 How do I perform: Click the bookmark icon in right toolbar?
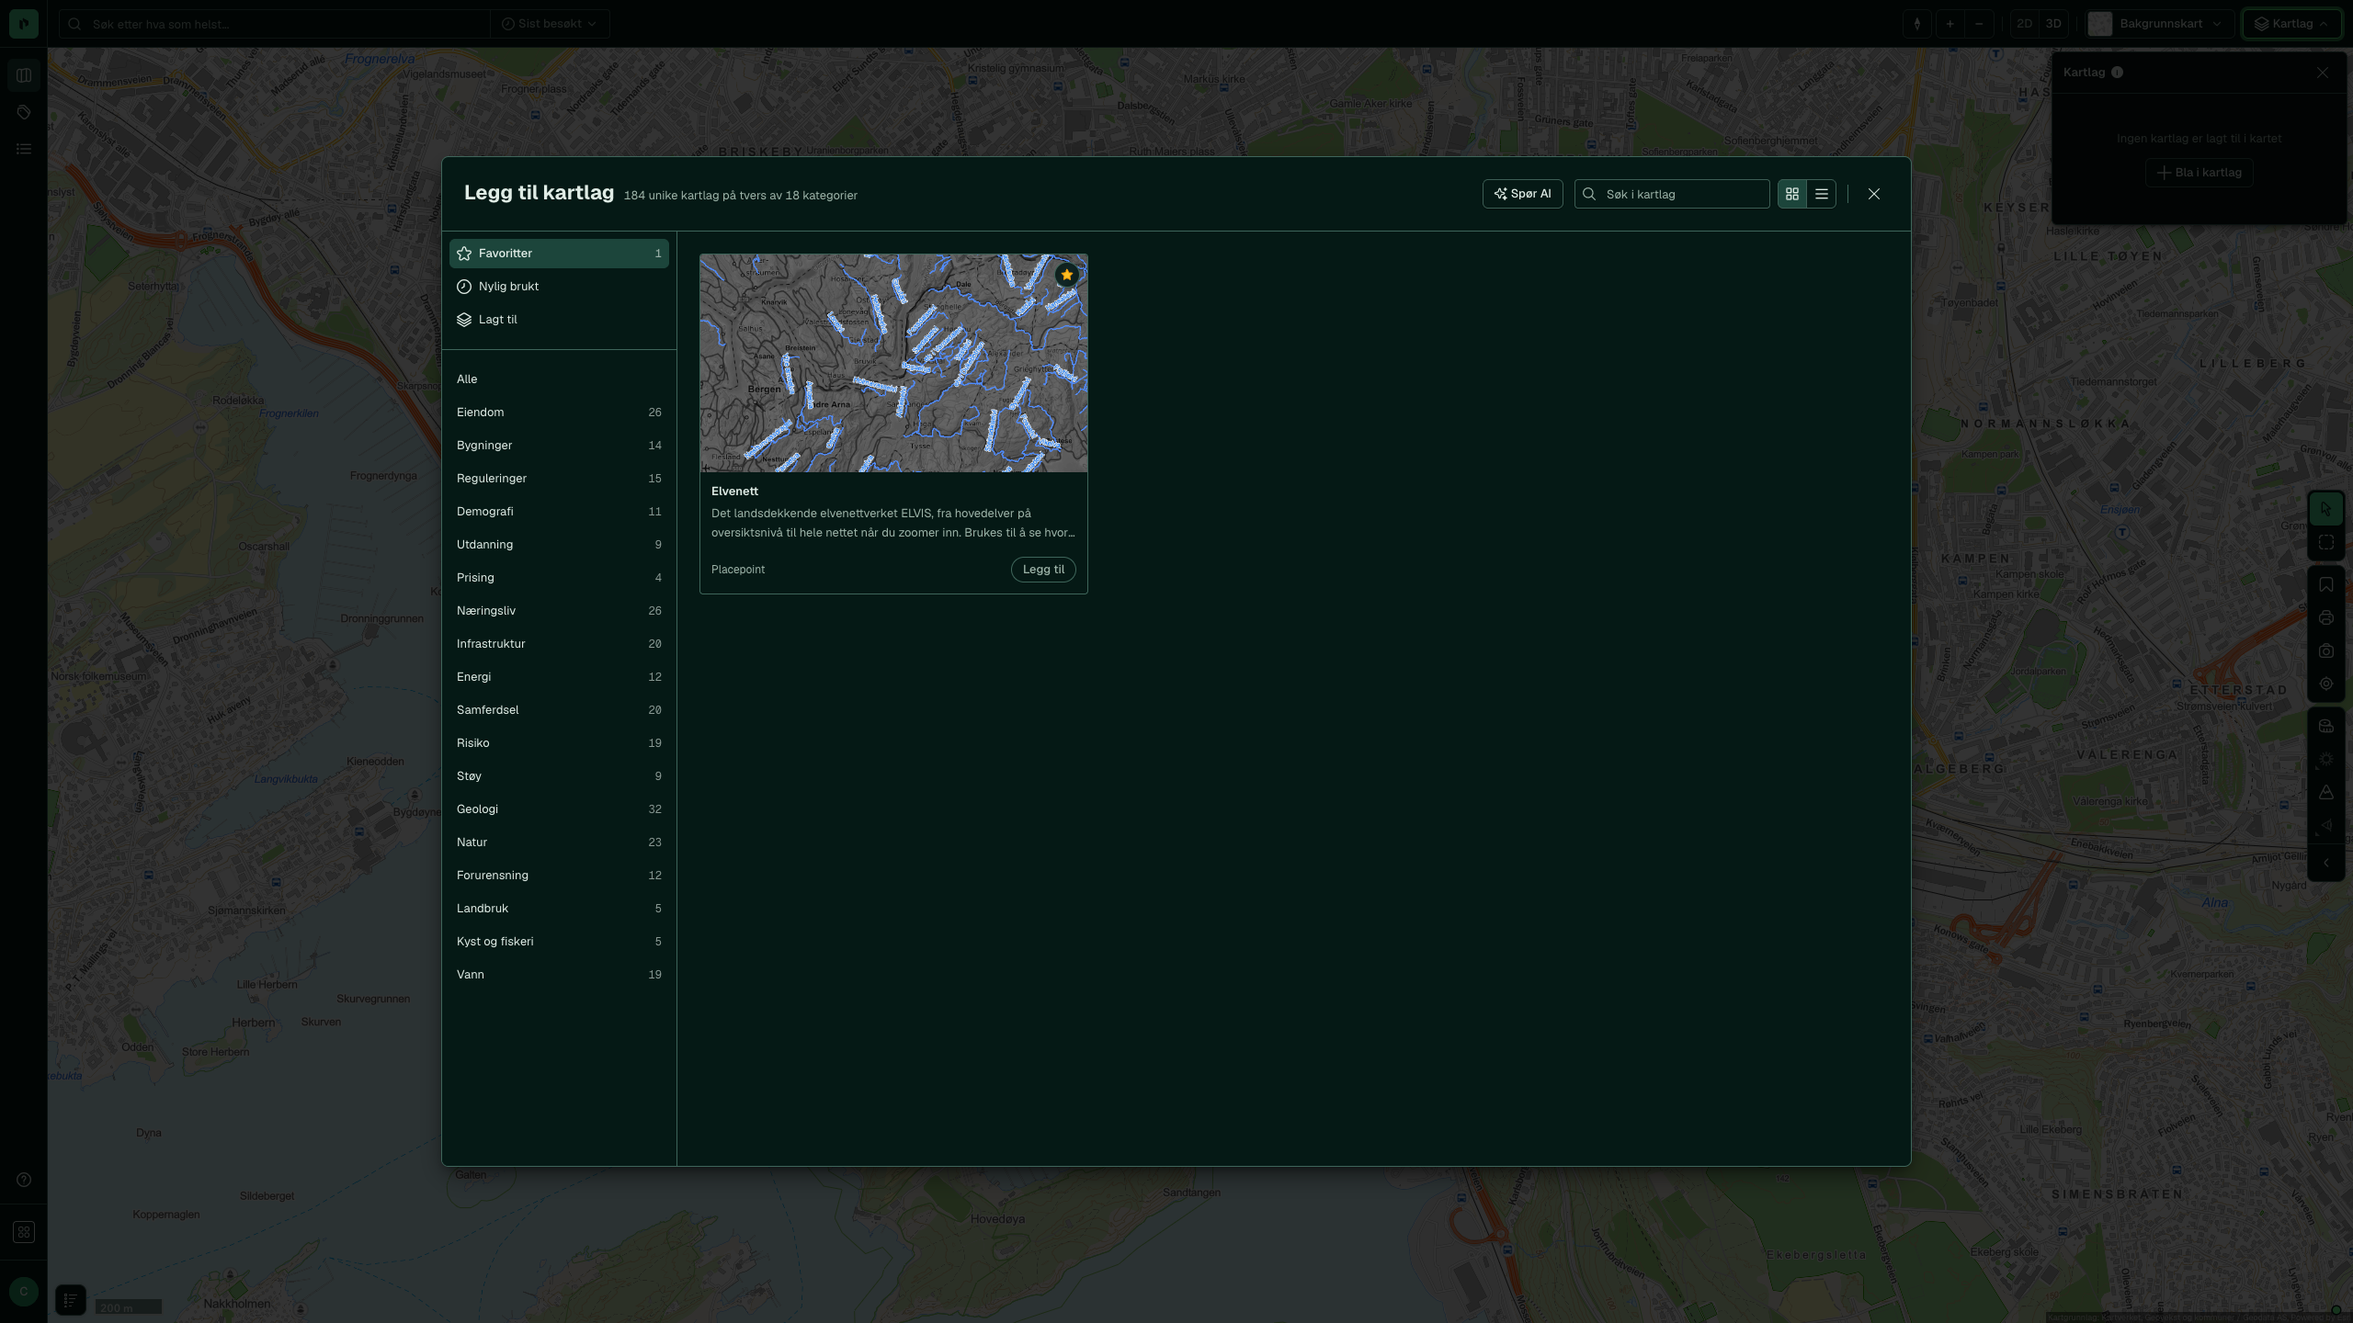tap(2326, 585)
